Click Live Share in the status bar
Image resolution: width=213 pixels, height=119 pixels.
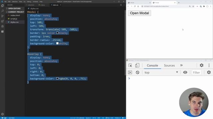pos(12,118)
